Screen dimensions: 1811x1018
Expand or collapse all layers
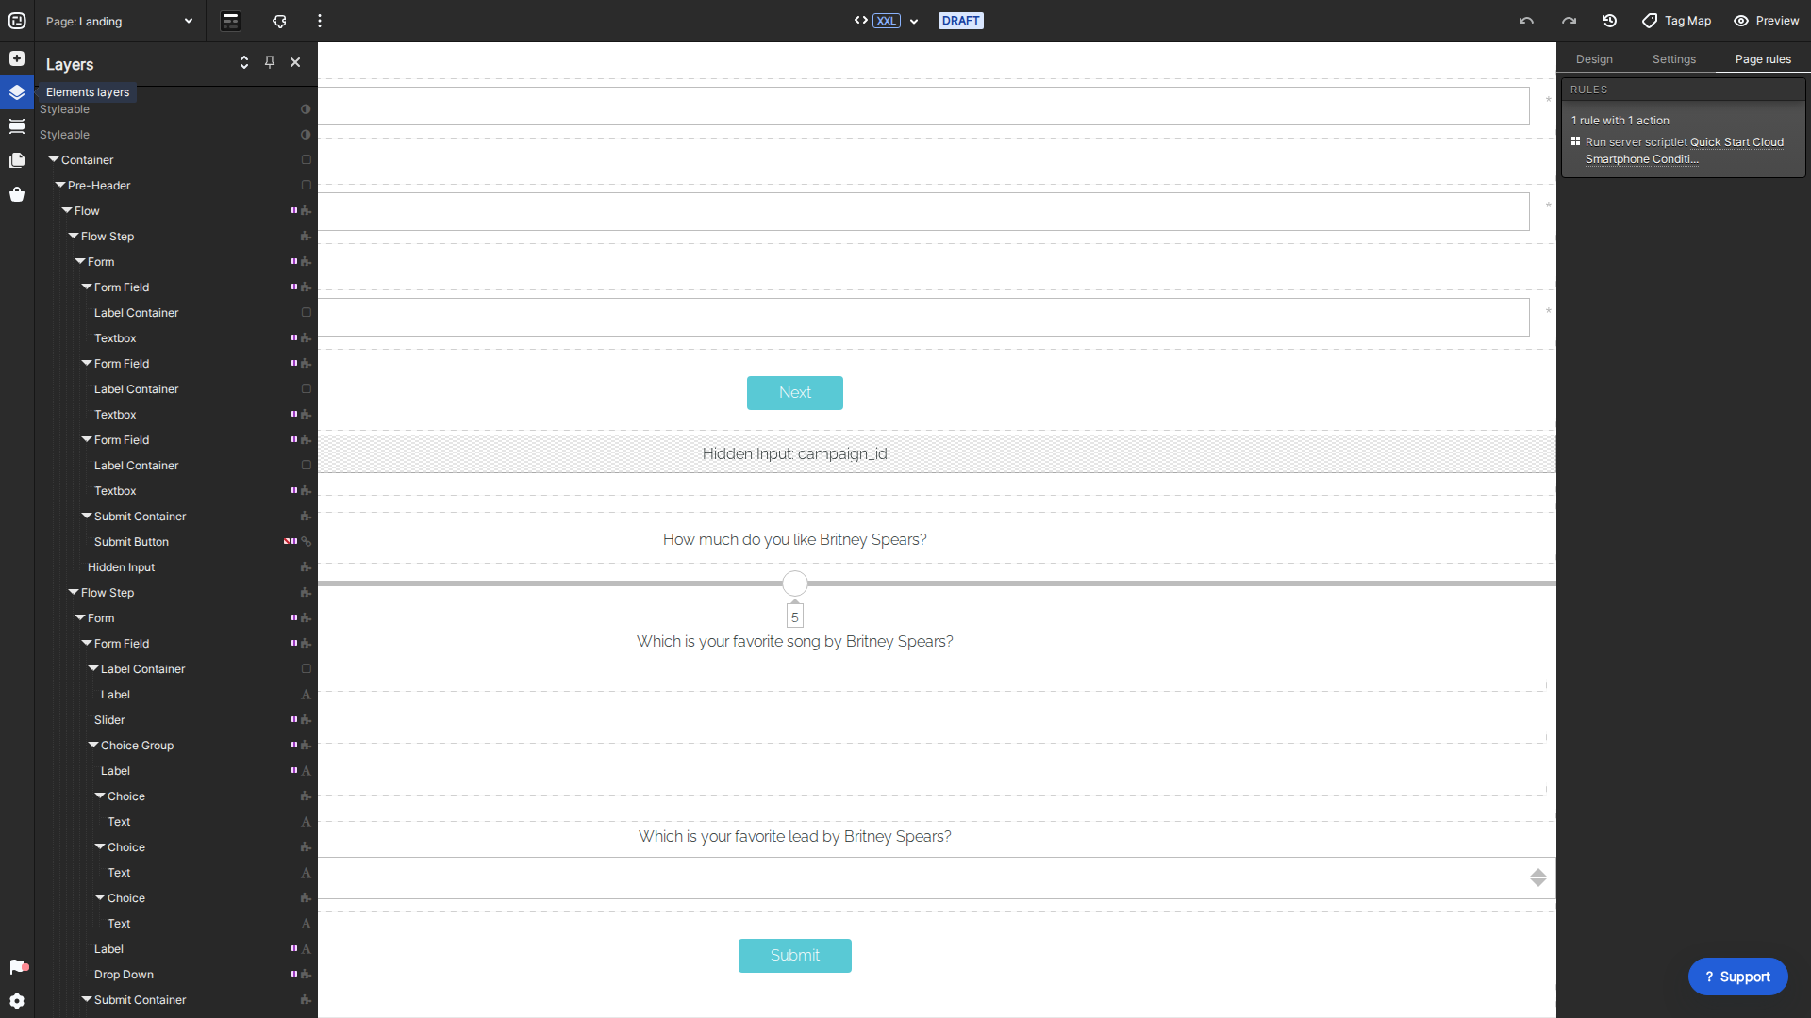click(244, 62)
